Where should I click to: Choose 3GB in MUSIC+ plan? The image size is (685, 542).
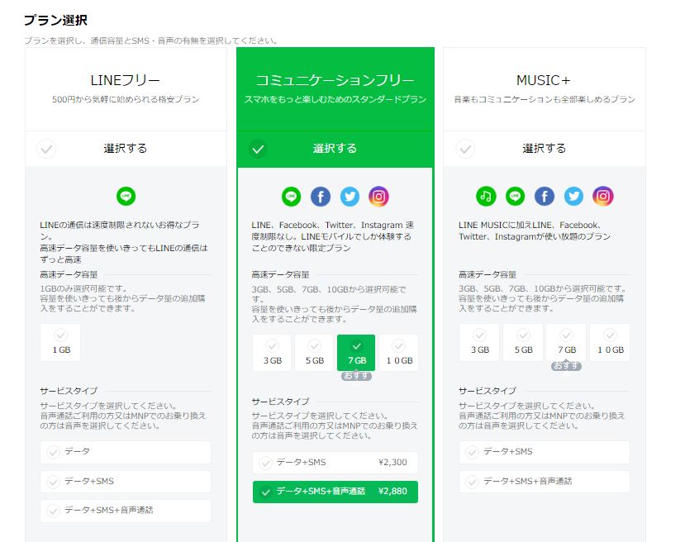(479, 342)
